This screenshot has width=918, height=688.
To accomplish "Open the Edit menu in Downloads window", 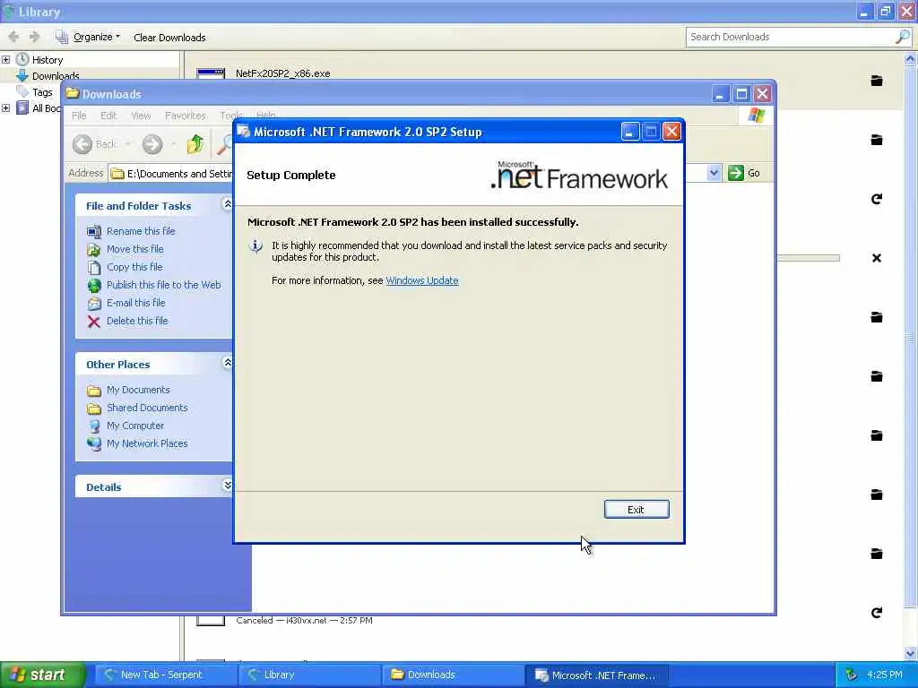I will pos(108,116).
